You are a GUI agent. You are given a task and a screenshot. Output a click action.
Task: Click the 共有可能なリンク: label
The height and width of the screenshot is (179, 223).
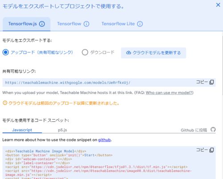click(19, 71)
